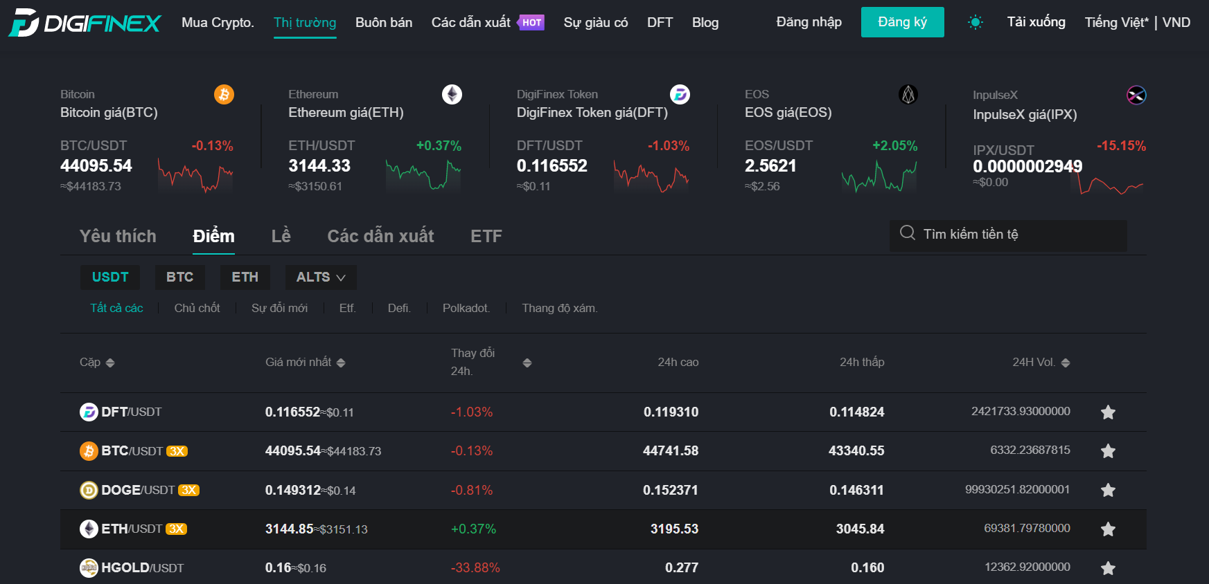Image resolution: width=1209 pixels, height=584 pixels.
Task: Click the Ethereum icon in the ETH/USDT row
Action: tap(89, 529)
